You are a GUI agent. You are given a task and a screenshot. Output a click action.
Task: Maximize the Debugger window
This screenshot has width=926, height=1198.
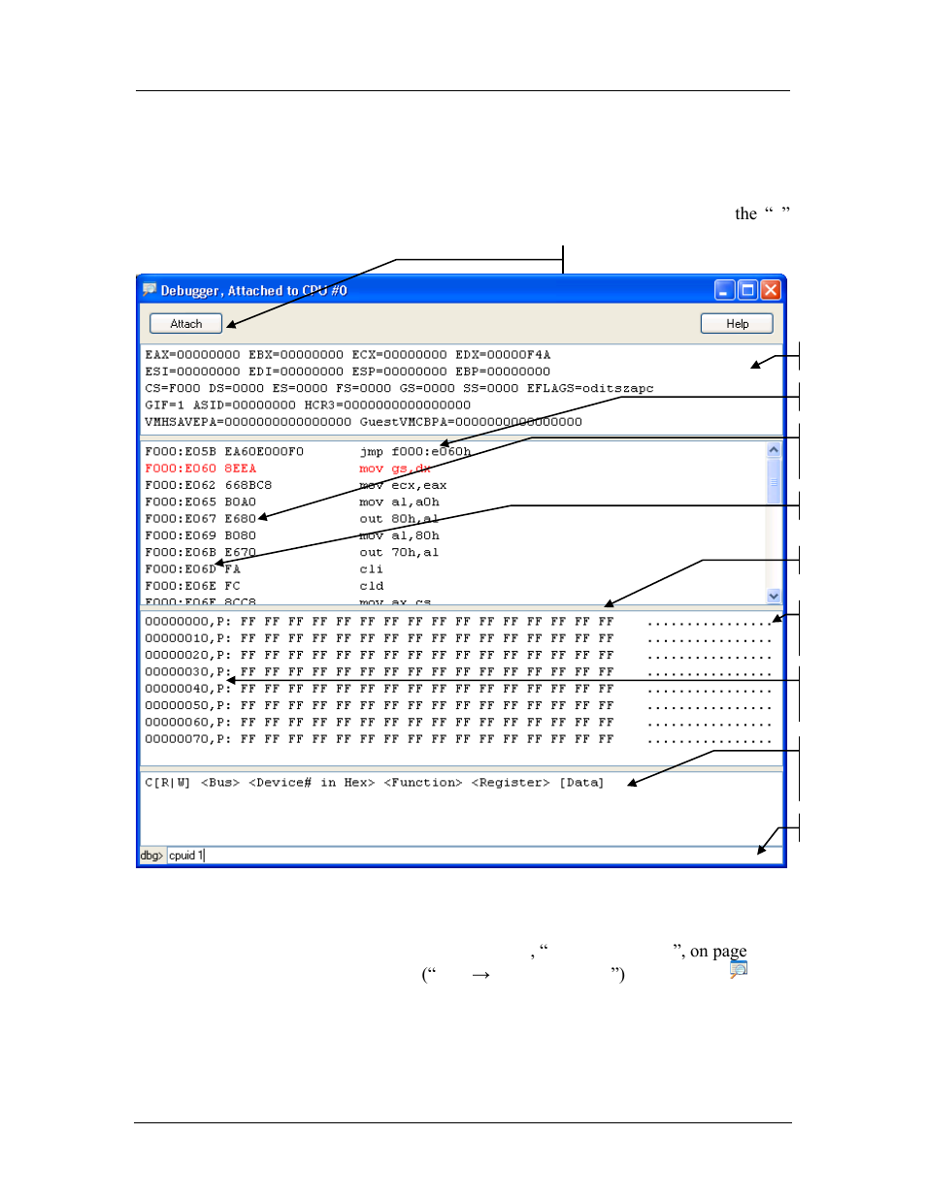pyautogui.click(x=747, y=290)
